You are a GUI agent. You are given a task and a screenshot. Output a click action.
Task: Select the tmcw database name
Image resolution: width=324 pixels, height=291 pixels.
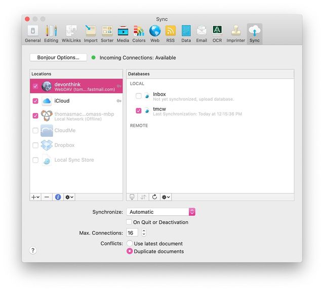(x=159, y=109)
